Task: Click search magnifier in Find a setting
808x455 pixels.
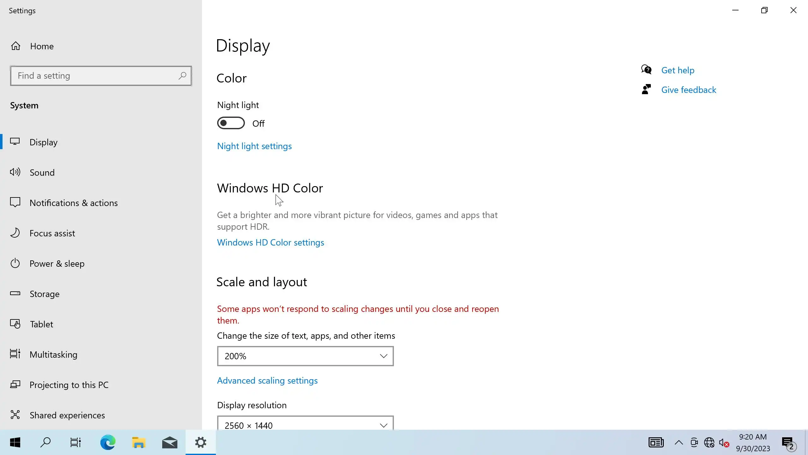Action: (182, 76)
